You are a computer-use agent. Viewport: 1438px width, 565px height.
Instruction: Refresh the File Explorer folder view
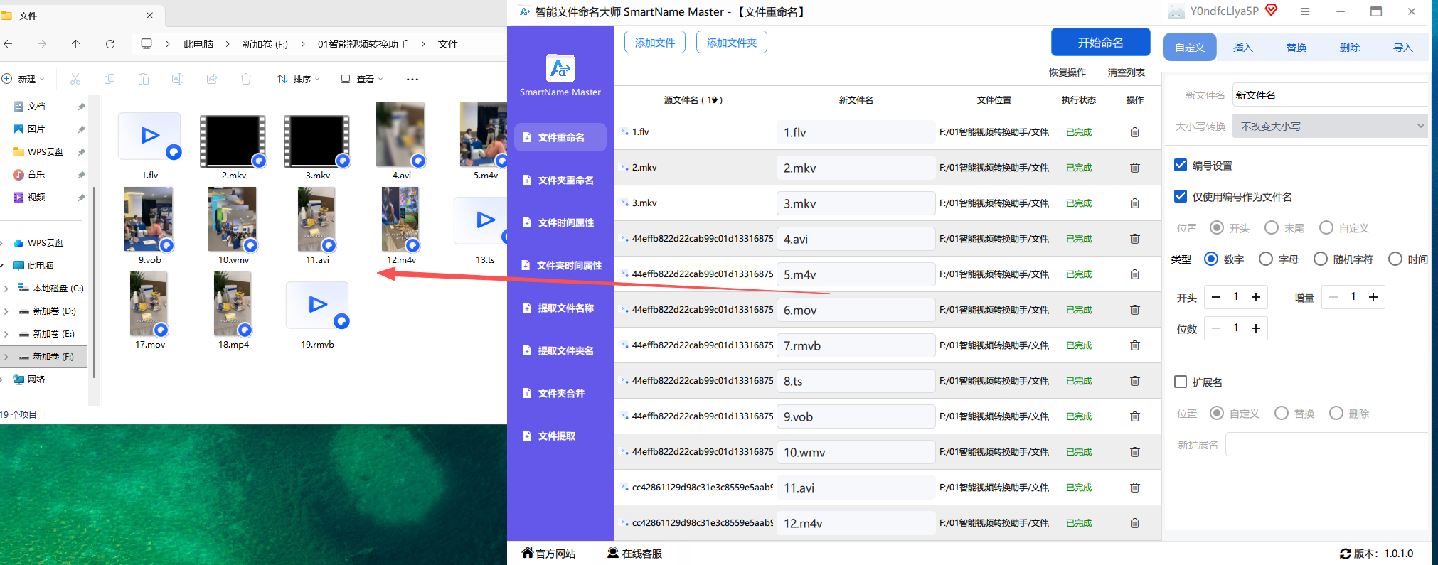tap(110, 44)
